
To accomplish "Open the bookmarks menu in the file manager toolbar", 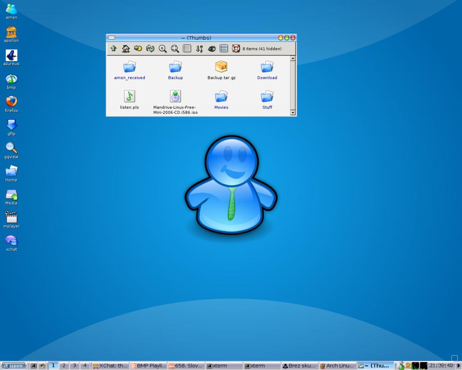I will [138, 48].
